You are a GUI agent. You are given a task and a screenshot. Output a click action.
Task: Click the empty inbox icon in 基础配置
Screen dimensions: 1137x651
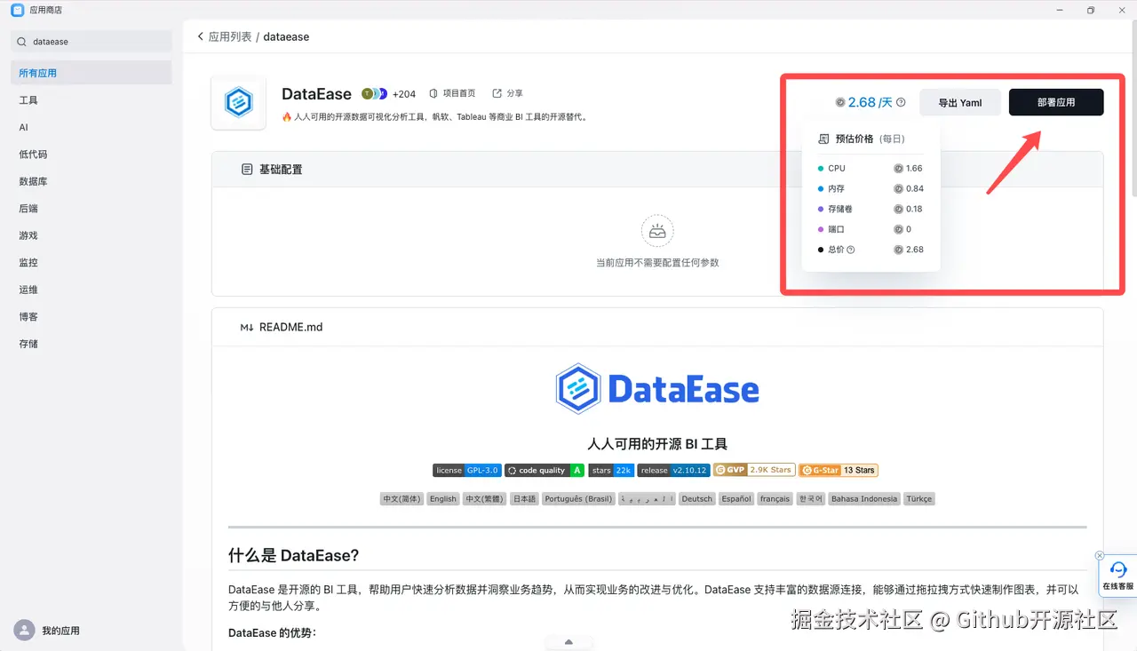tap(657, 231)
